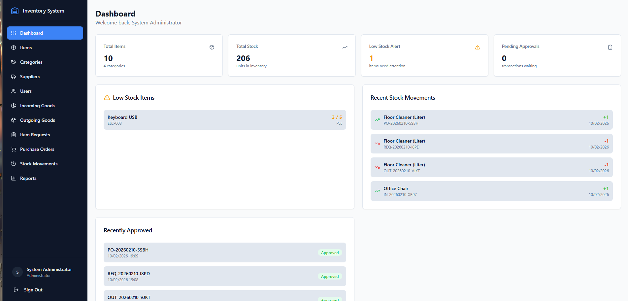Click the Sign Out arrow icon
The width and height of the screenshot is (628, 301).
click(16, 290)
